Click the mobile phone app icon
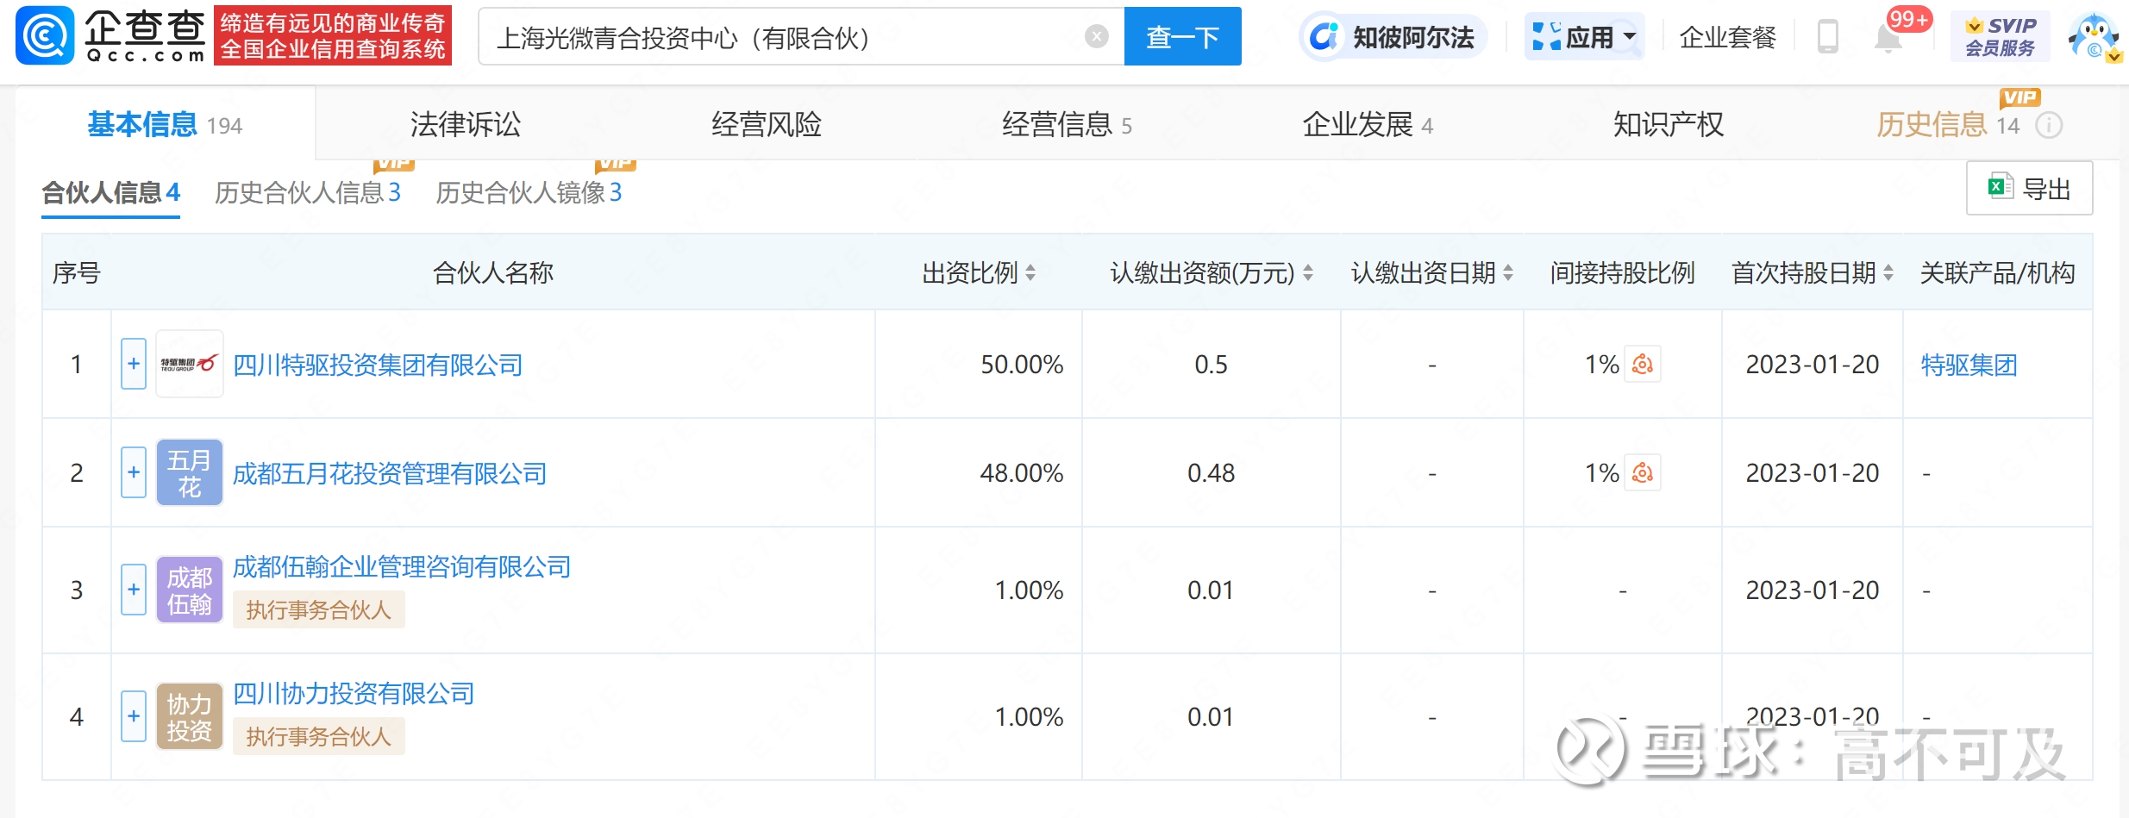Image resolution: width=2129 pixels, height=818 pixels. 1827,37
